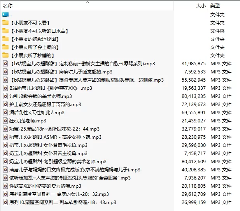Click the MP3 icon in the 21,439,027 row
Screen dimensions: 240x211
5,120
